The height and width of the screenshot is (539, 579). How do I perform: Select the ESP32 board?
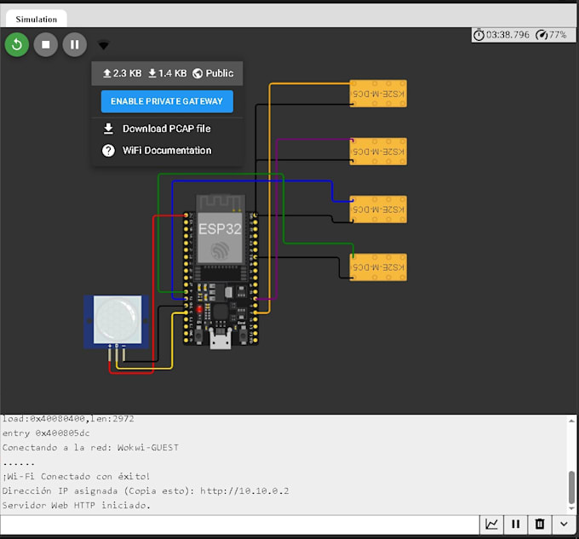221,270
